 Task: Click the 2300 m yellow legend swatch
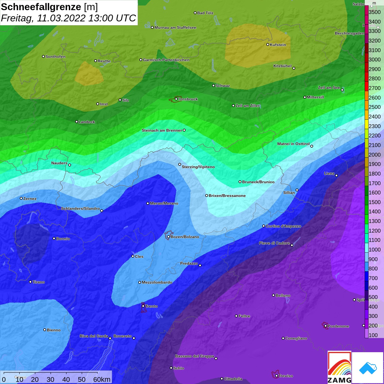(366, 124)
